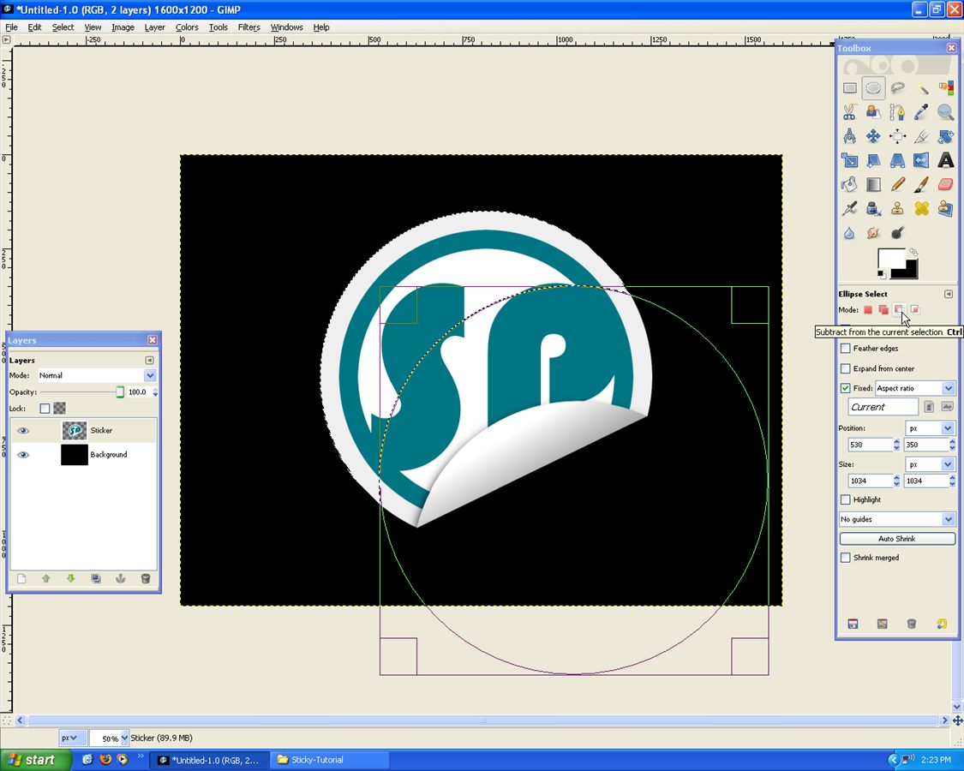964x771 pixels.
Task: Select the Foreground Select tool
Action: [874, 112]
